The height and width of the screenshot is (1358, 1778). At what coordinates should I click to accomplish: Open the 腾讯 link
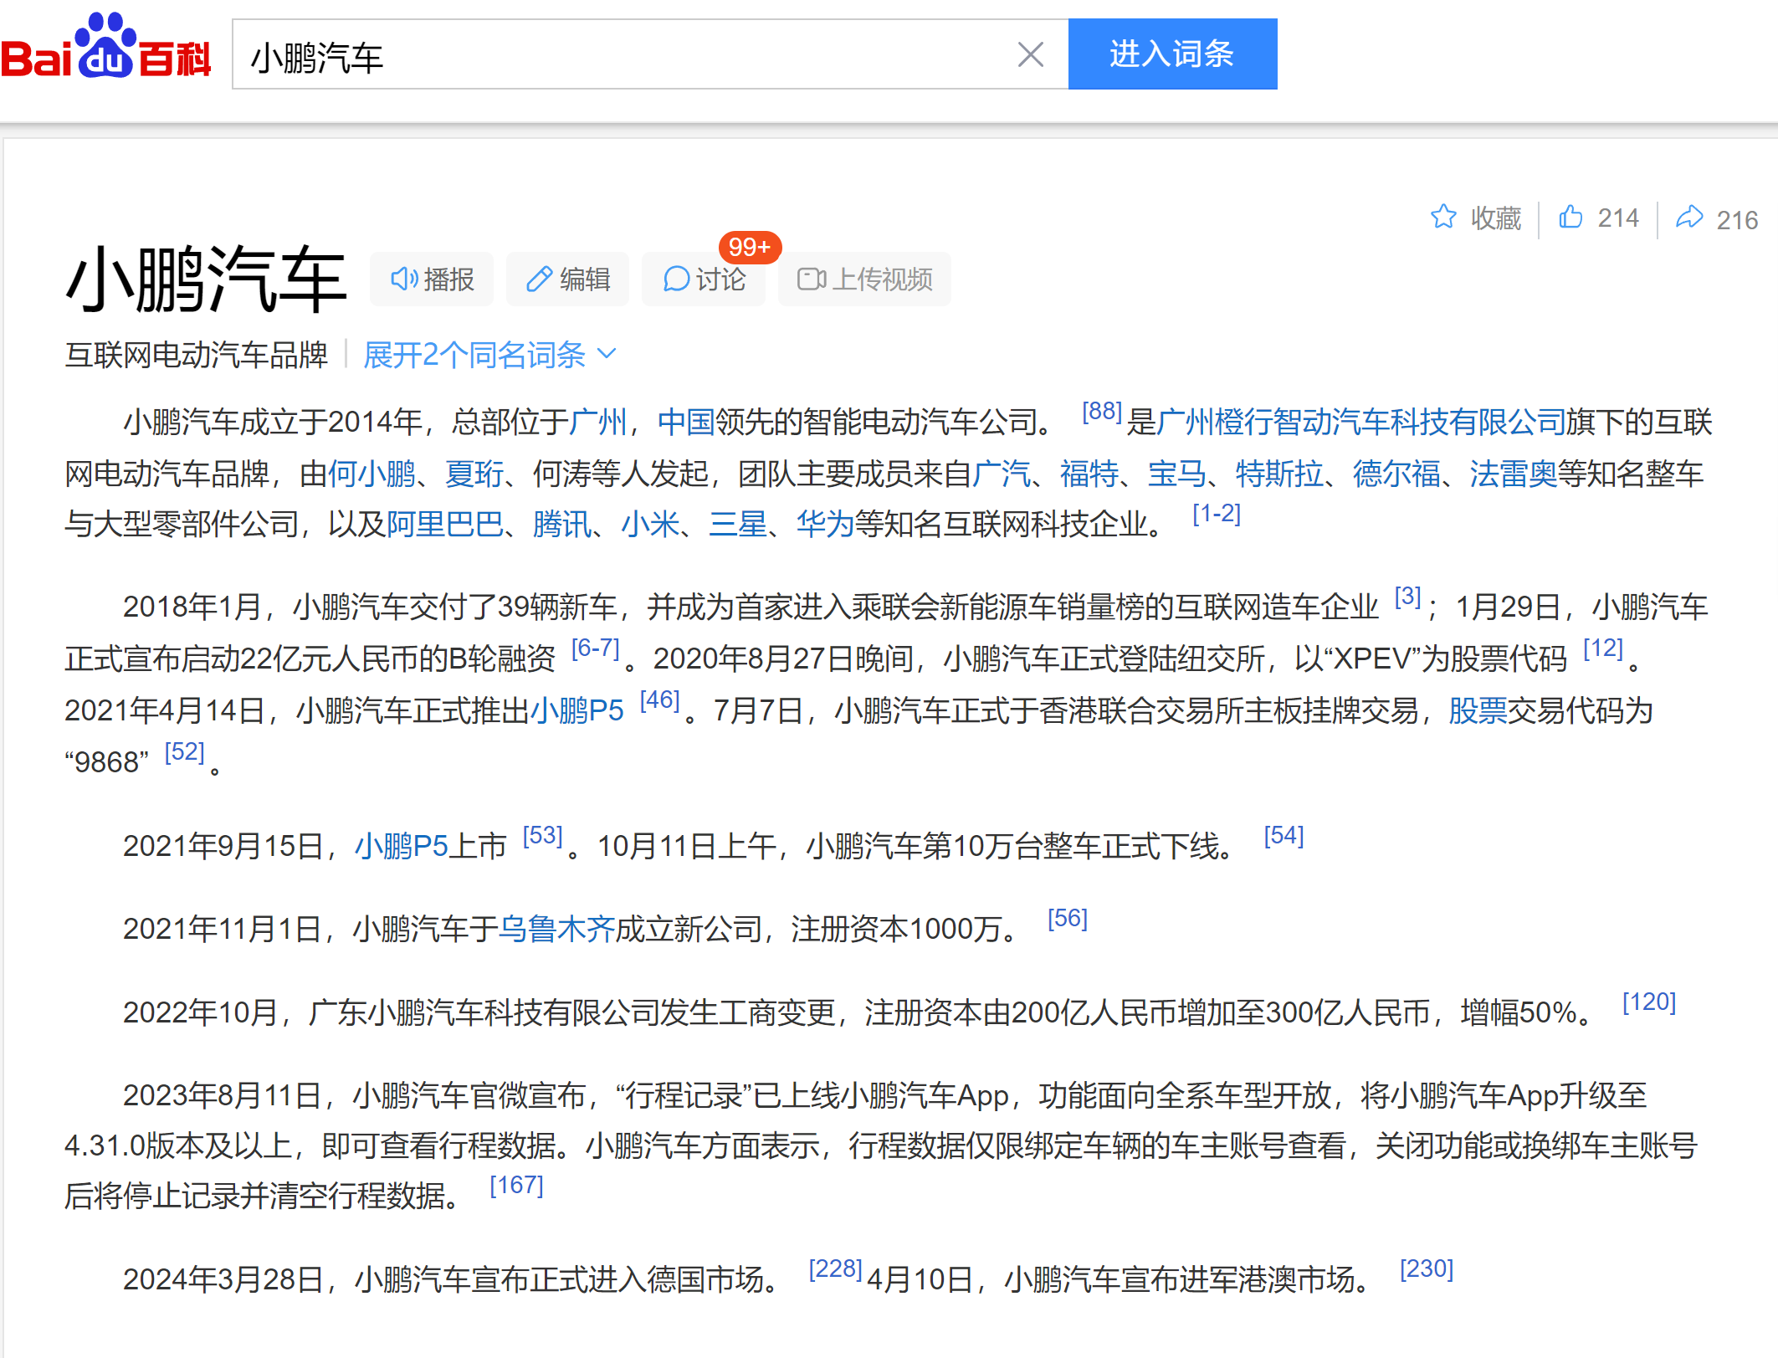click(x=562, y=525)
